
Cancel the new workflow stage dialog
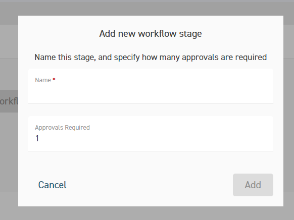[53, 185]
